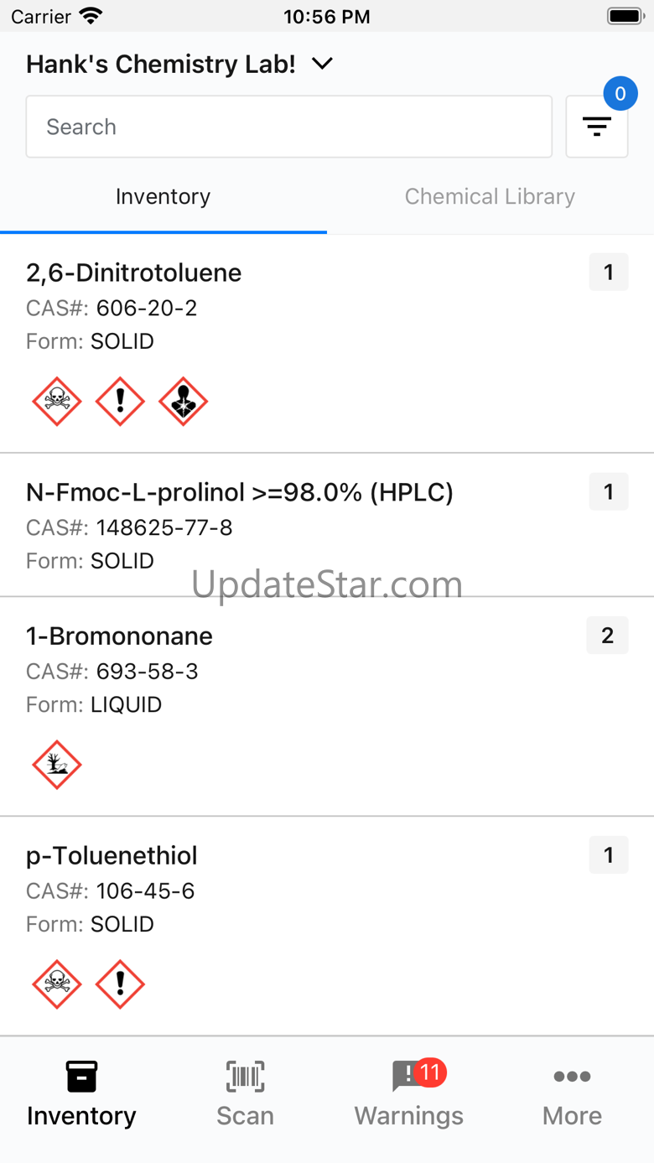Tap skull hazard icon under p-Toluenethiol

57,984
